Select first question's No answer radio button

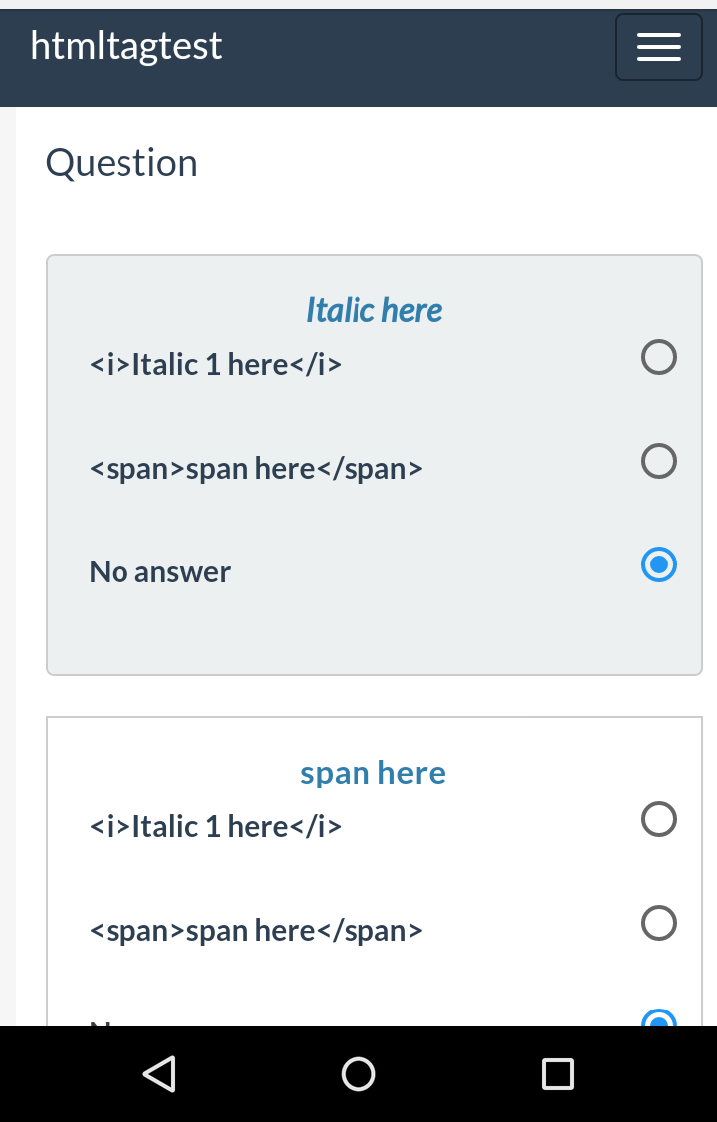pos(659,564)
